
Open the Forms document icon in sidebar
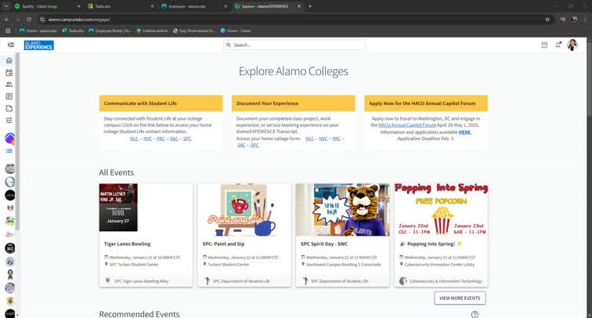9,108
